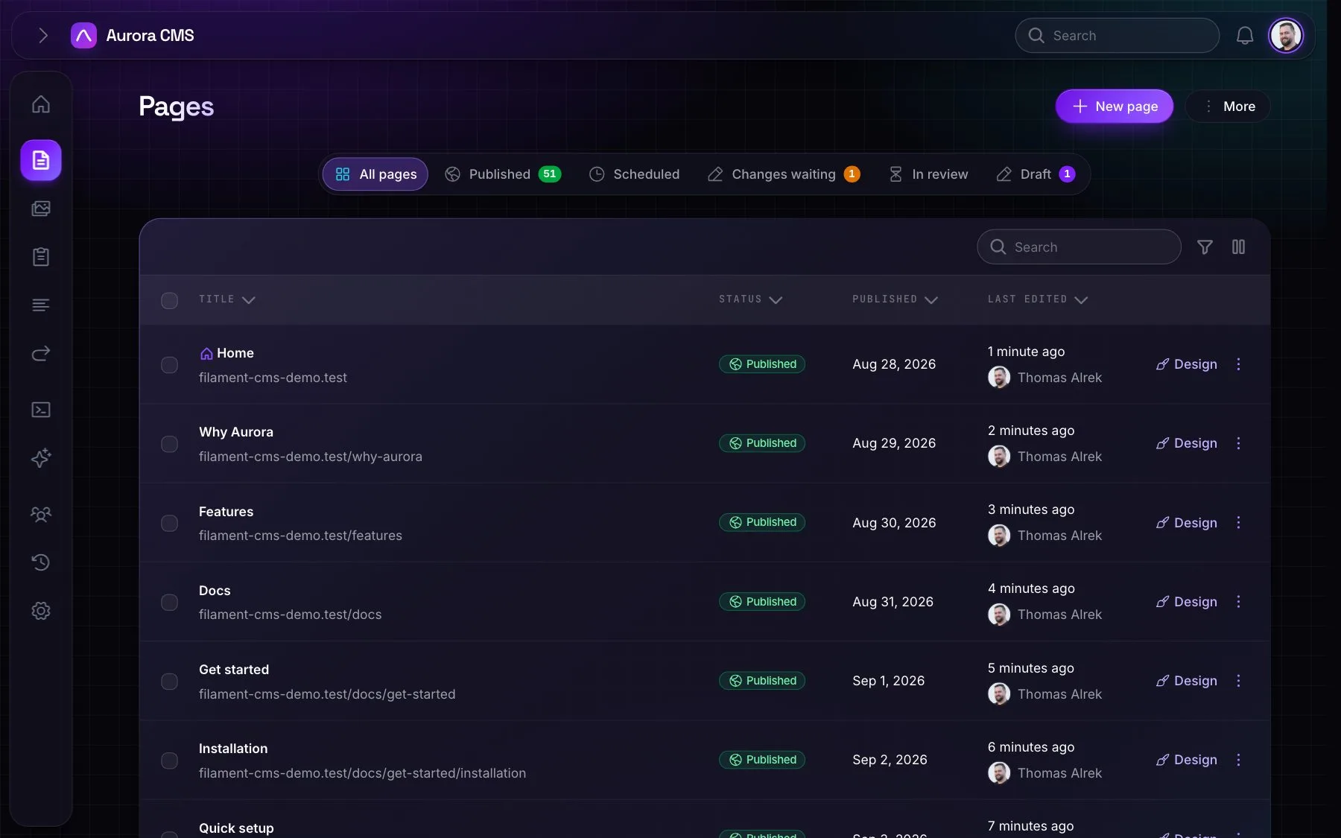Open the text lines menu sidebar icon
Image resolution: width=1341 pixels, height=838 pixels.
pos(41,305)
